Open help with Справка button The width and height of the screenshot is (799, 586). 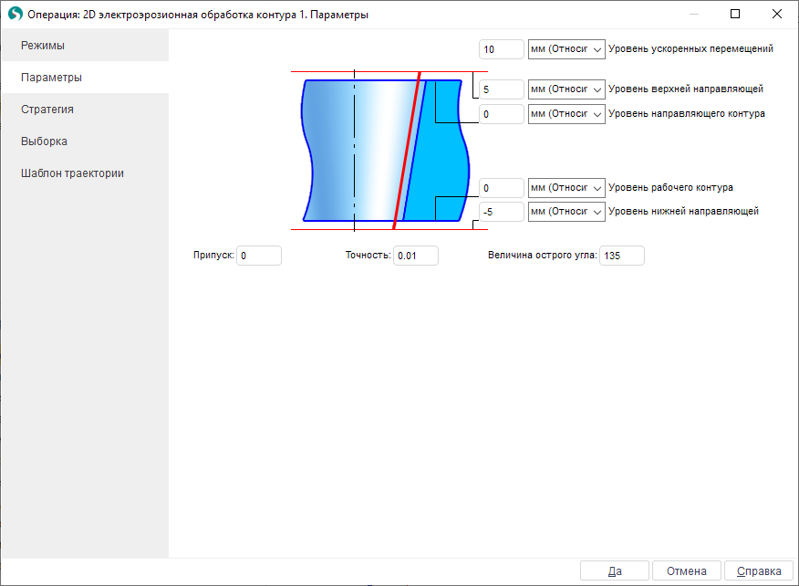pos(759,571)
